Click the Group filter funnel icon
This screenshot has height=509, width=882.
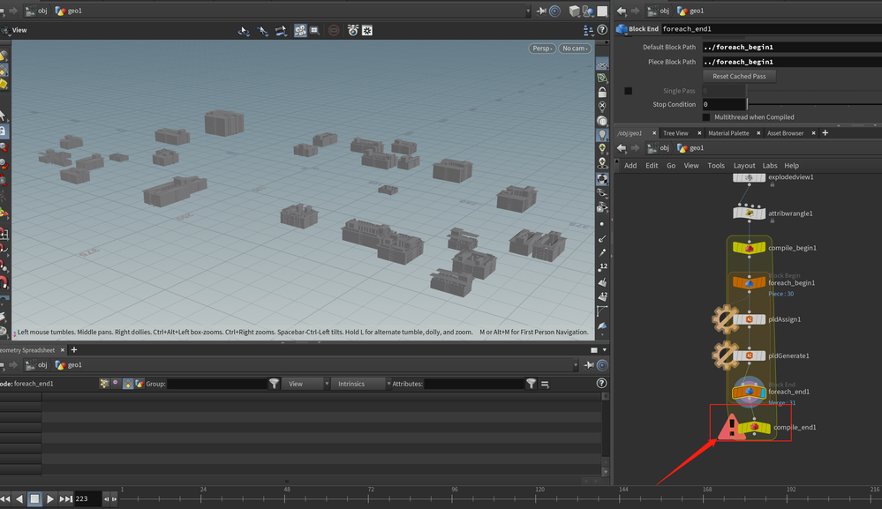point(275,384)
